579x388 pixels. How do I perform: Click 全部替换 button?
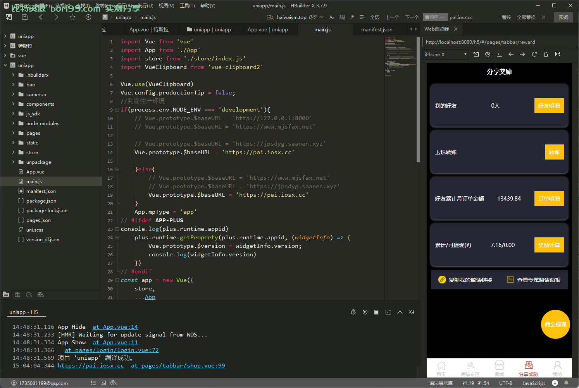[526, 17]
